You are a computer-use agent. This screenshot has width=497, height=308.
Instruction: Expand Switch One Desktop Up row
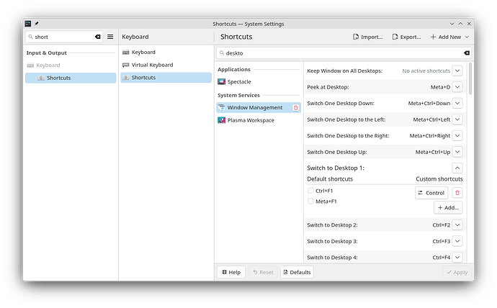click(x=457, y=152)
